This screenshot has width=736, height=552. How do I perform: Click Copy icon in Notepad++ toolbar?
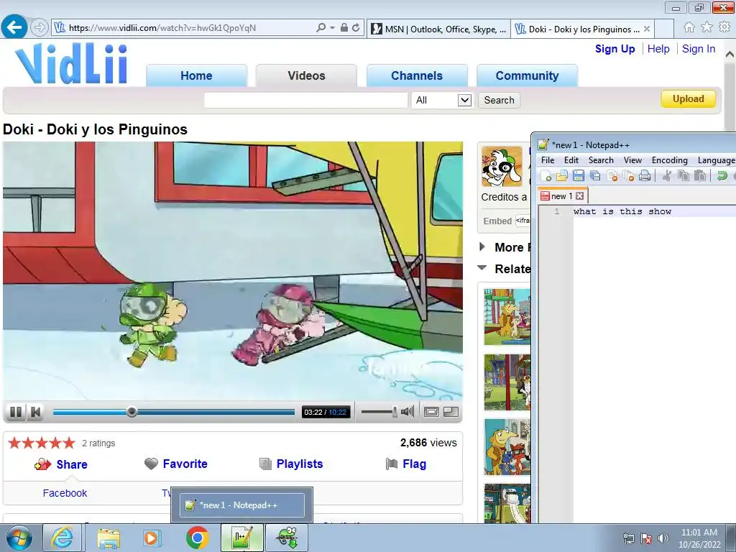coord(684,175)
